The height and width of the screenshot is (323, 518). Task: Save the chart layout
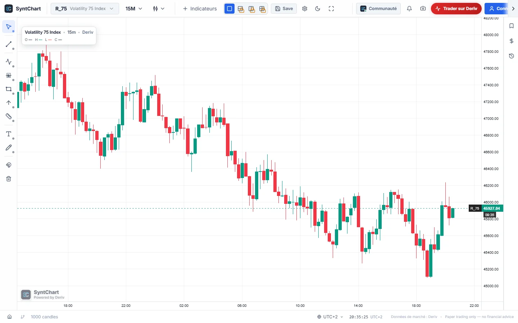pos(284,9)
